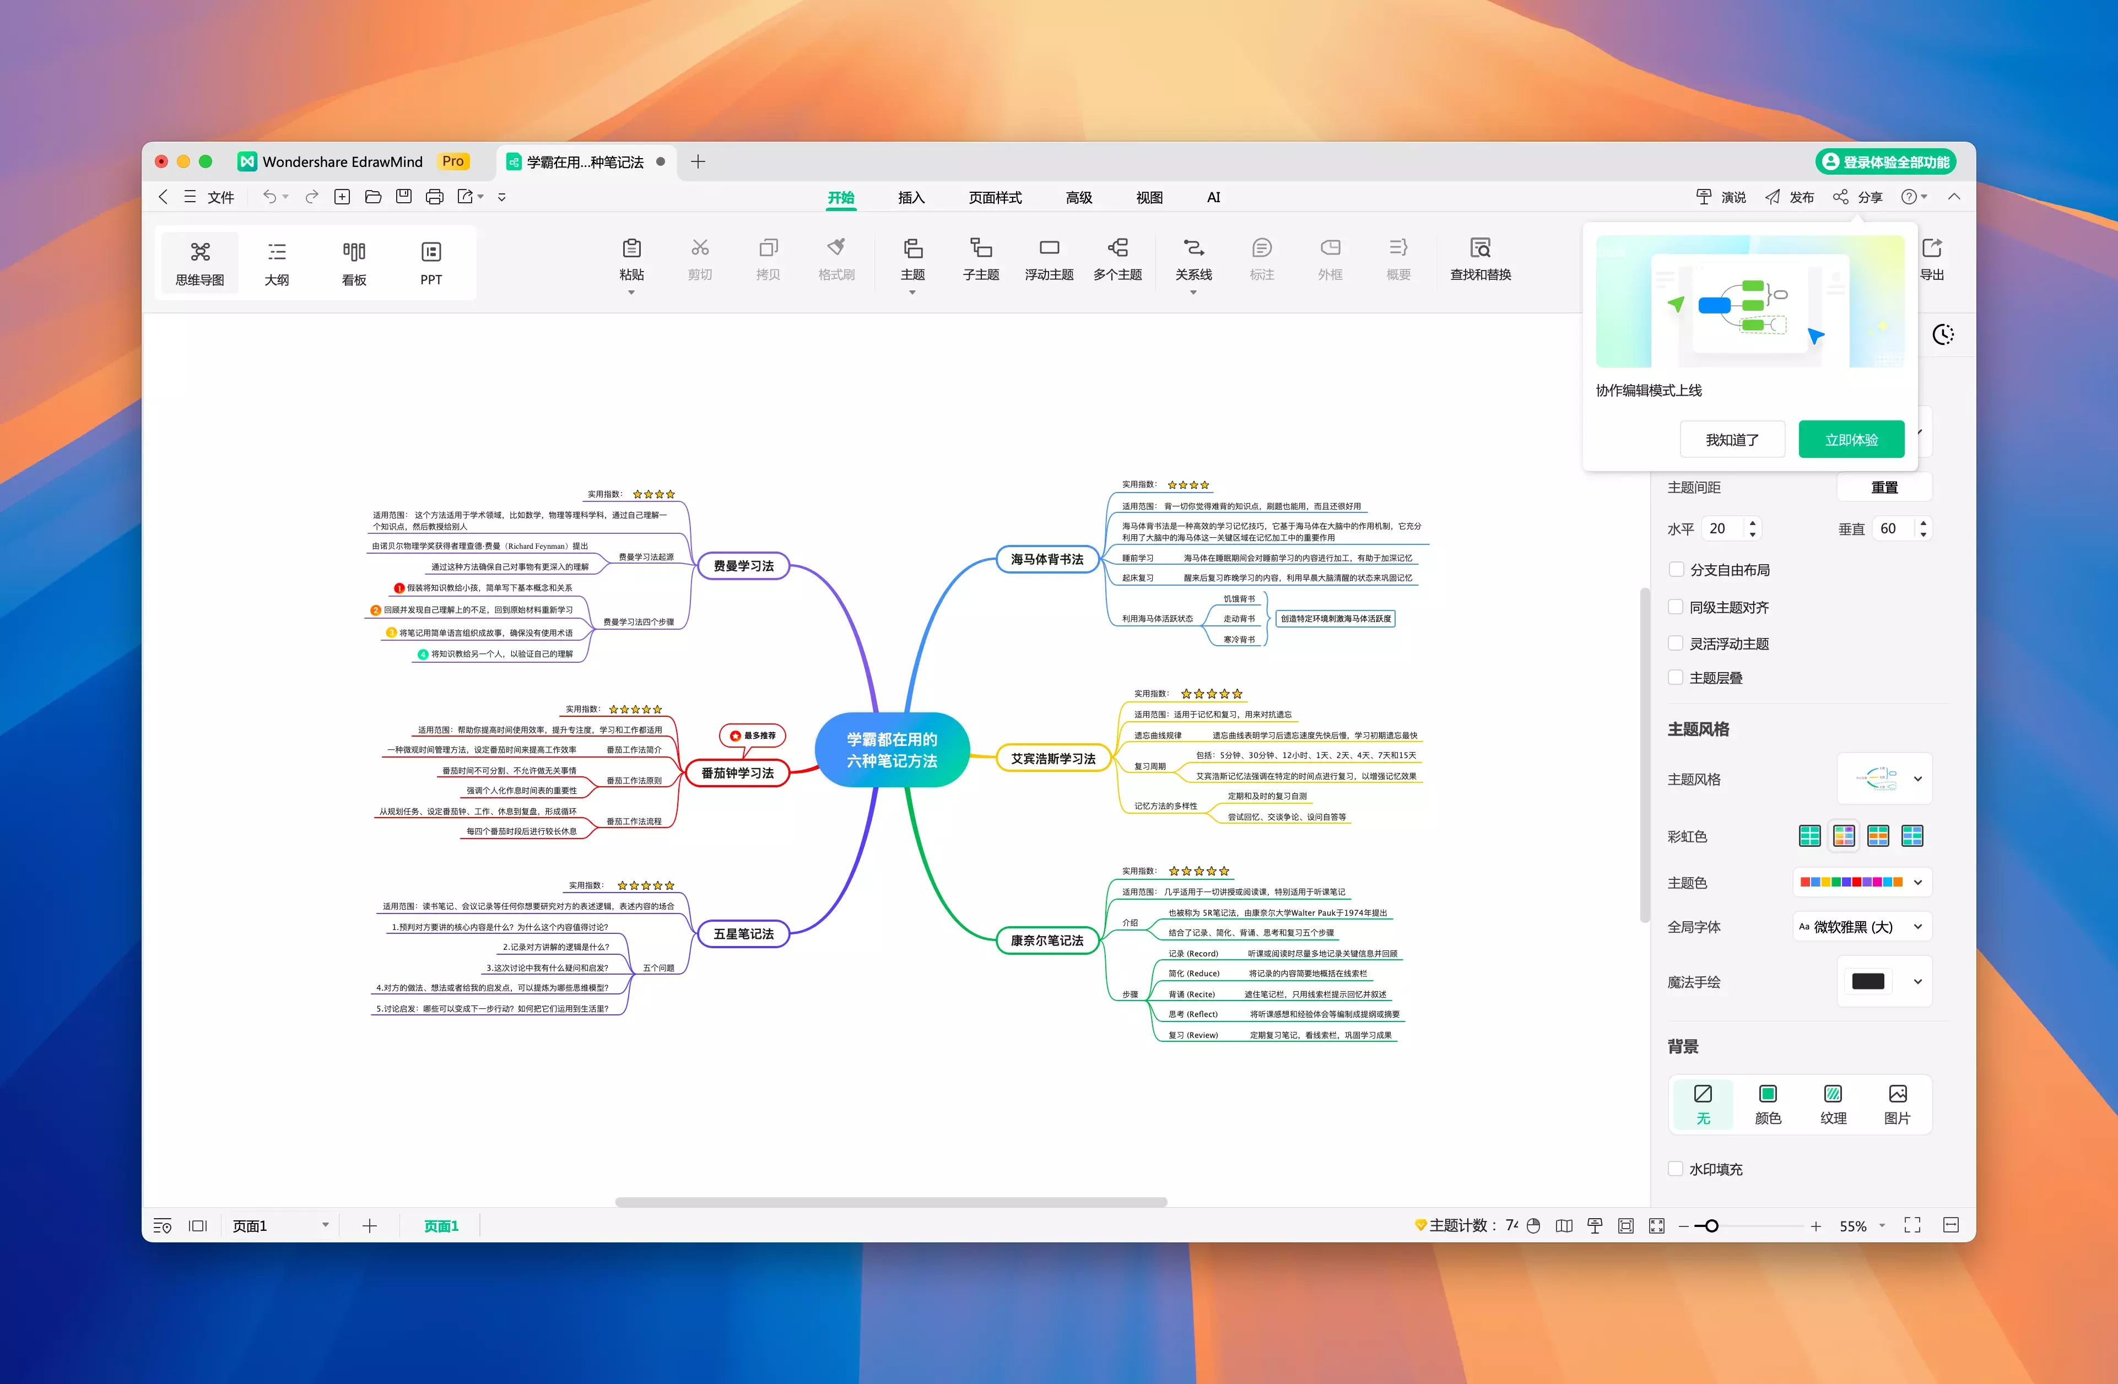Screen dimensions: 2118x1384
Task: Open 查找和替换 find and replace
Action: pos(1481,259)
